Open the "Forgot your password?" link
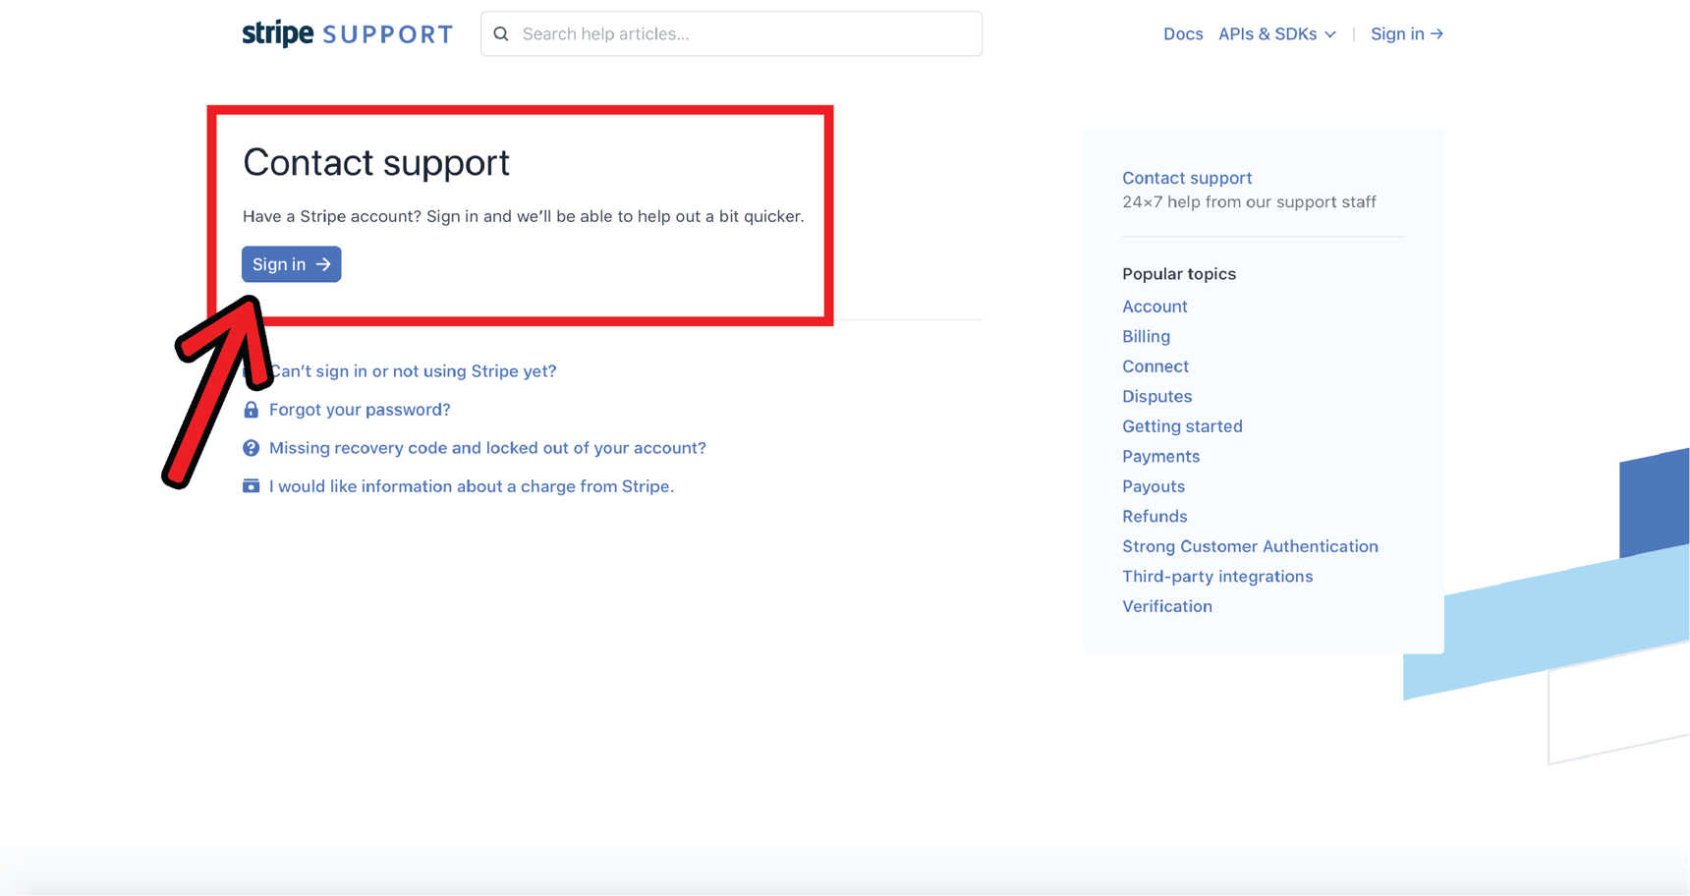1690x896 pixels. pos(360,409)
